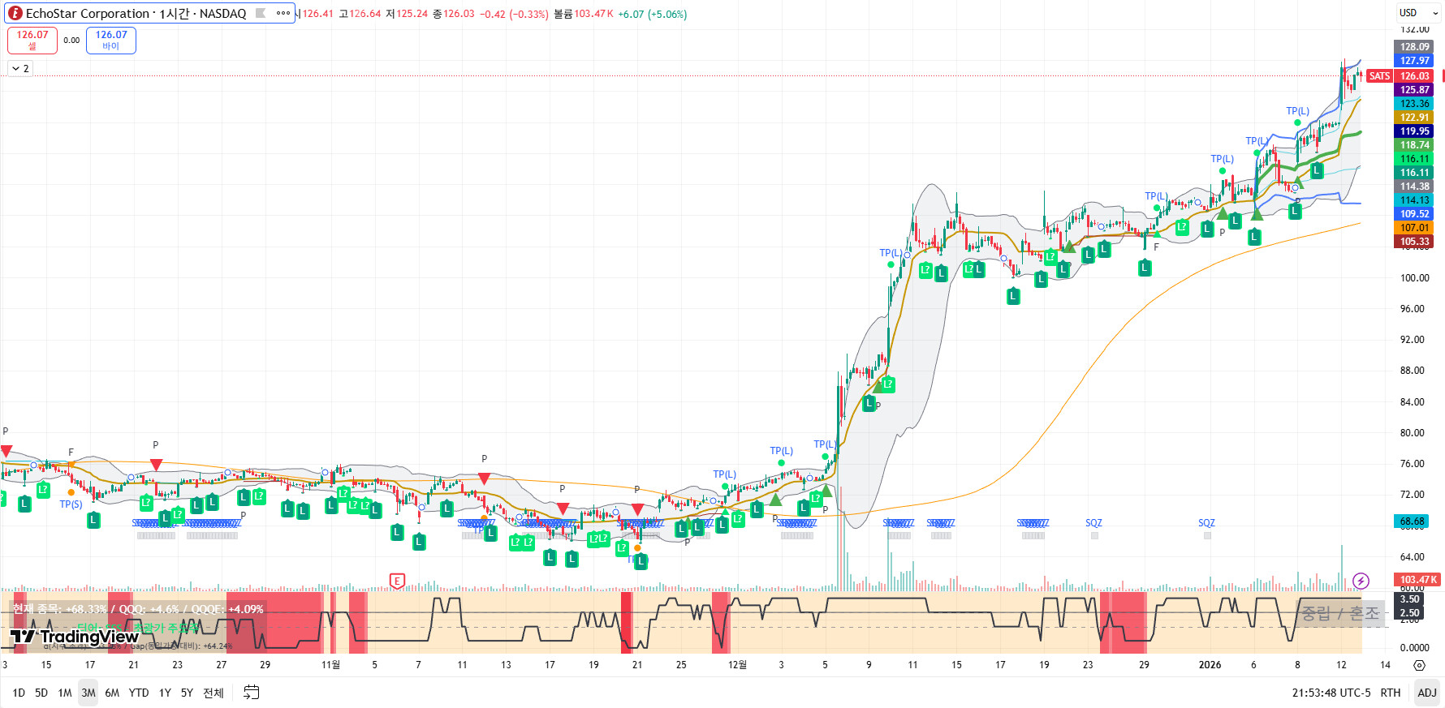Open the USD currency dropdown
Screen dimensions: 1445x708
coord(1418,13)
